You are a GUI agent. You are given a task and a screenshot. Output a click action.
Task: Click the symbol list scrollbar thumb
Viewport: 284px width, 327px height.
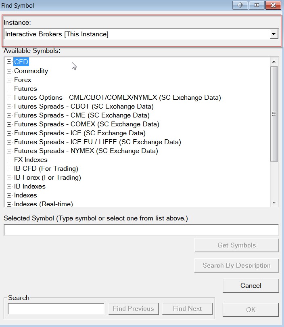274,114
